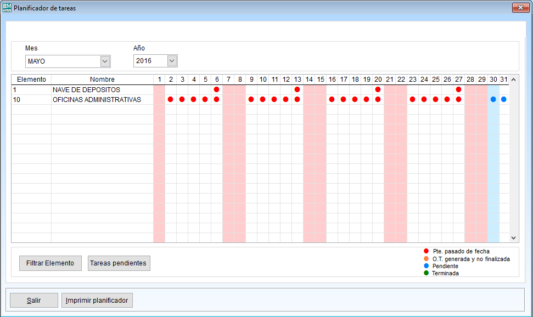533x317 pixels.
Task: Click the Filtrar Elemento button
Action: (50, 263)
